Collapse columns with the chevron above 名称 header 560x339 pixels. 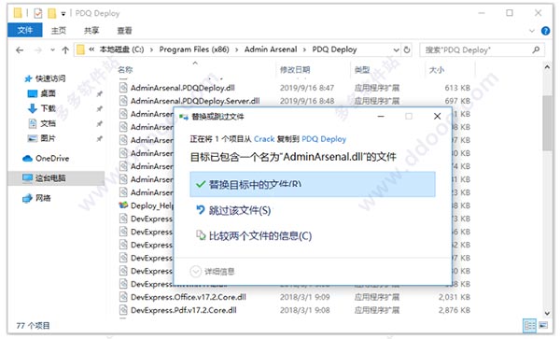pos(195,64)
